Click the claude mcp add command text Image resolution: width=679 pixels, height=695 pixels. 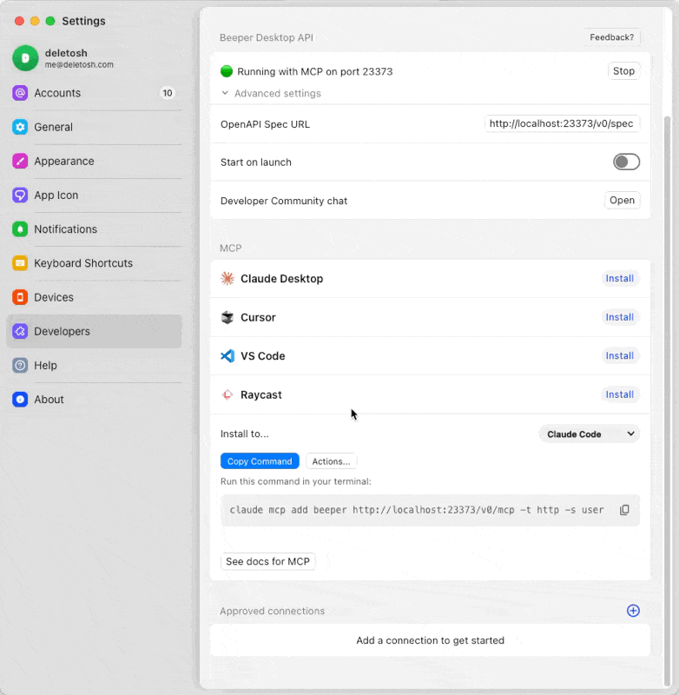tap(417, 510)
